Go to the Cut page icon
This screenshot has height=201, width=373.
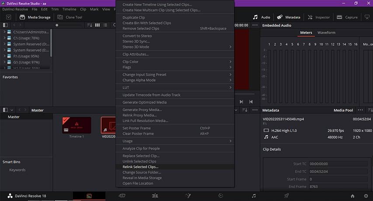point(122,196)
